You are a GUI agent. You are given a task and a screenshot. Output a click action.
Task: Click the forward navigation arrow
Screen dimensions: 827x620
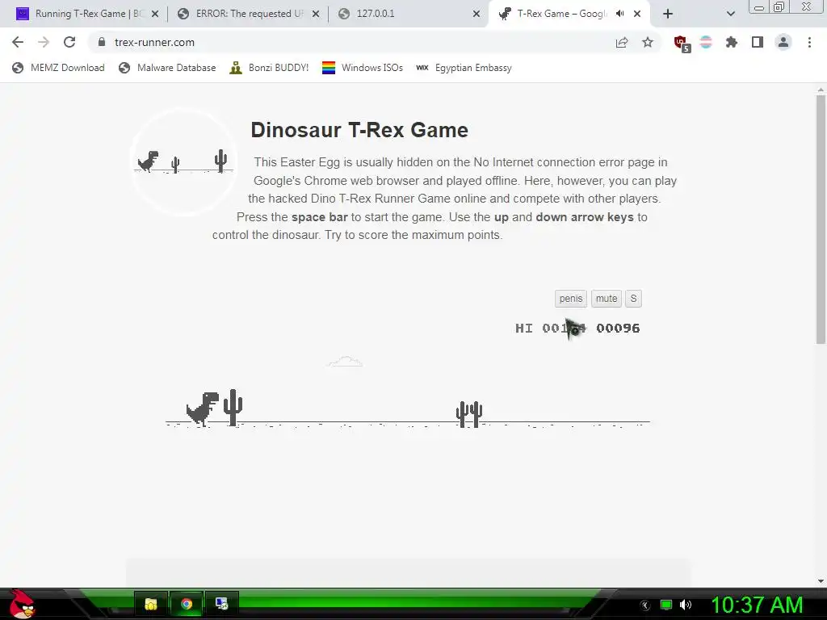(44, 42)
